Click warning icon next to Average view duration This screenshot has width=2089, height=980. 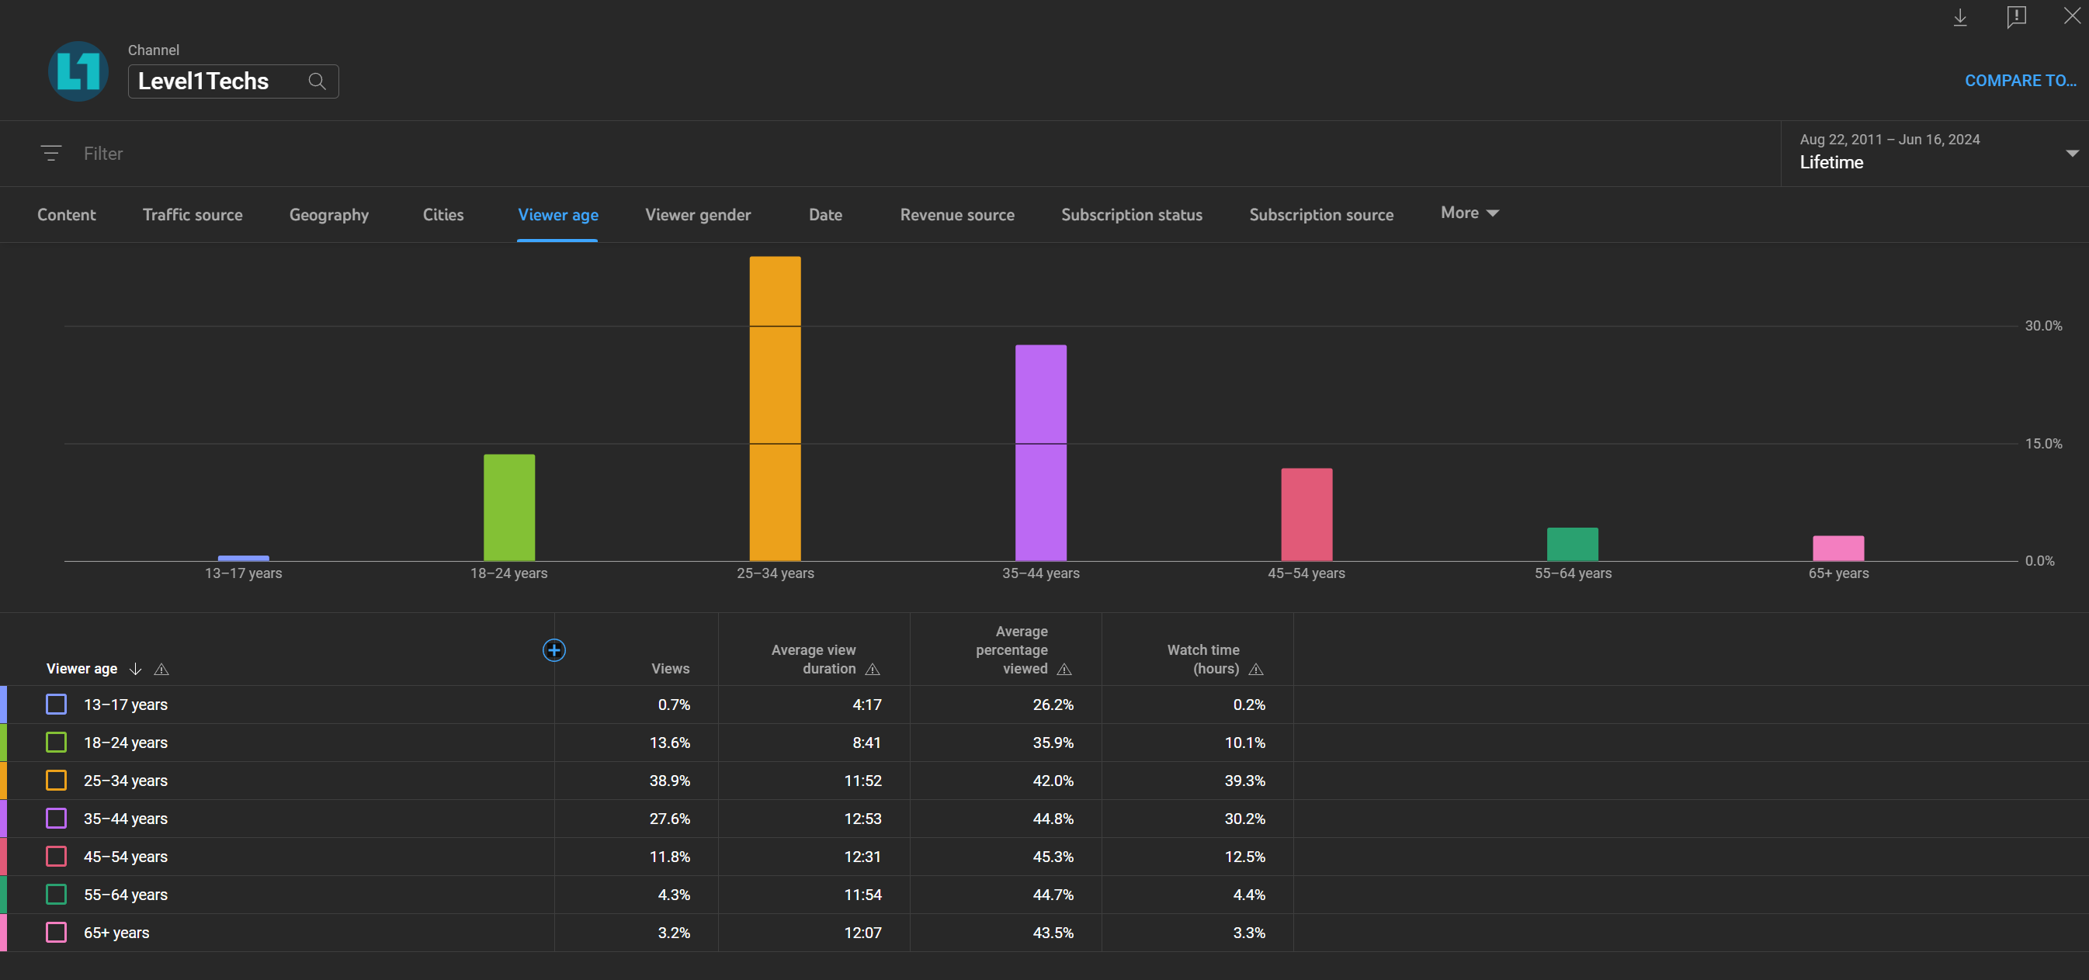(873, 670)
